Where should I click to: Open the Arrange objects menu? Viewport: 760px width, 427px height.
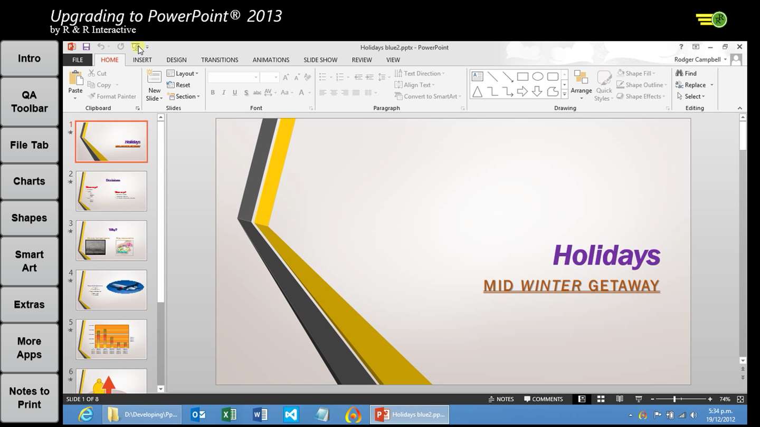coord(581,85)
